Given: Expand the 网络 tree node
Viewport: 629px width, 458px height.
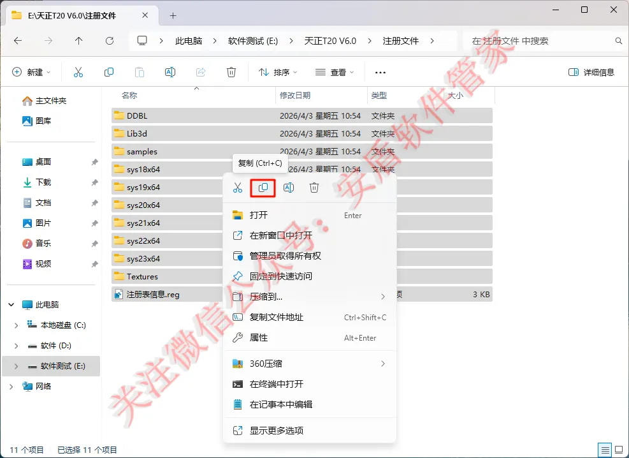Looking at the screenshot, I should [x=11, y=387].
